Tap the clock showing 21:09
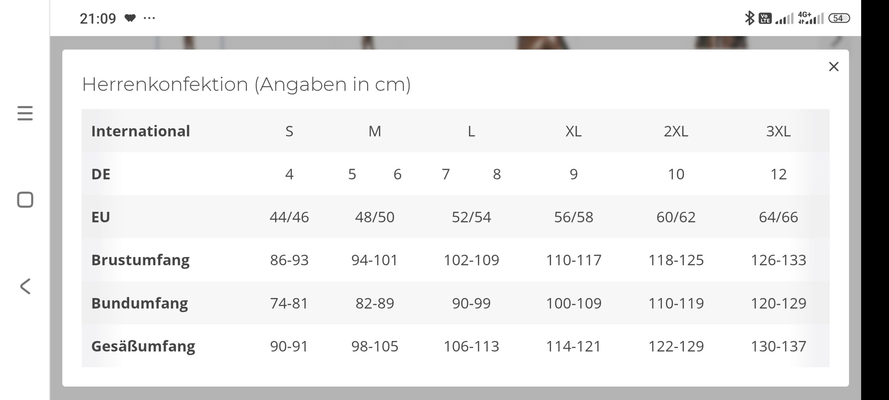889x400 pixels. [98, 18]
